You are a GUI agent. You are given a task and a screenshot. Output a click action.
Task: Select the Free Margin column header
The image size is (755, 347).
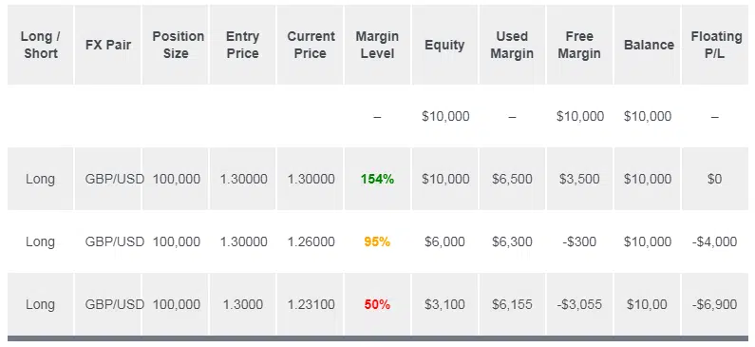[x=579, y=45]
